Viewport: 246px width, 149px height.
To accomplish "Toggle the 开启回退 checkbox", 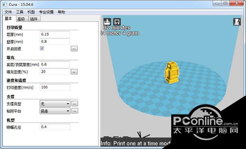I will [42, 48].
